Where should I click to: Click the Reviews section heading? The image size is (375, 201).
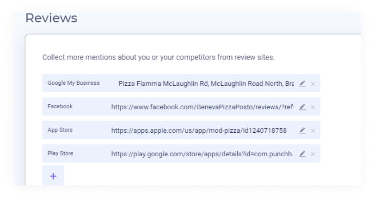click(x=51, y=18)
